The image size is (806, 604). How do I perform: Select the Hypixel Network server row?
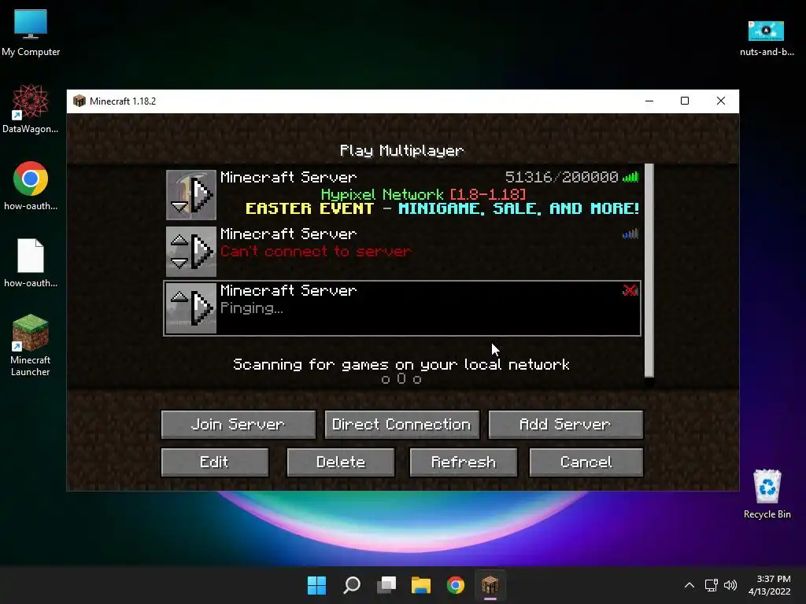point(402,195)
